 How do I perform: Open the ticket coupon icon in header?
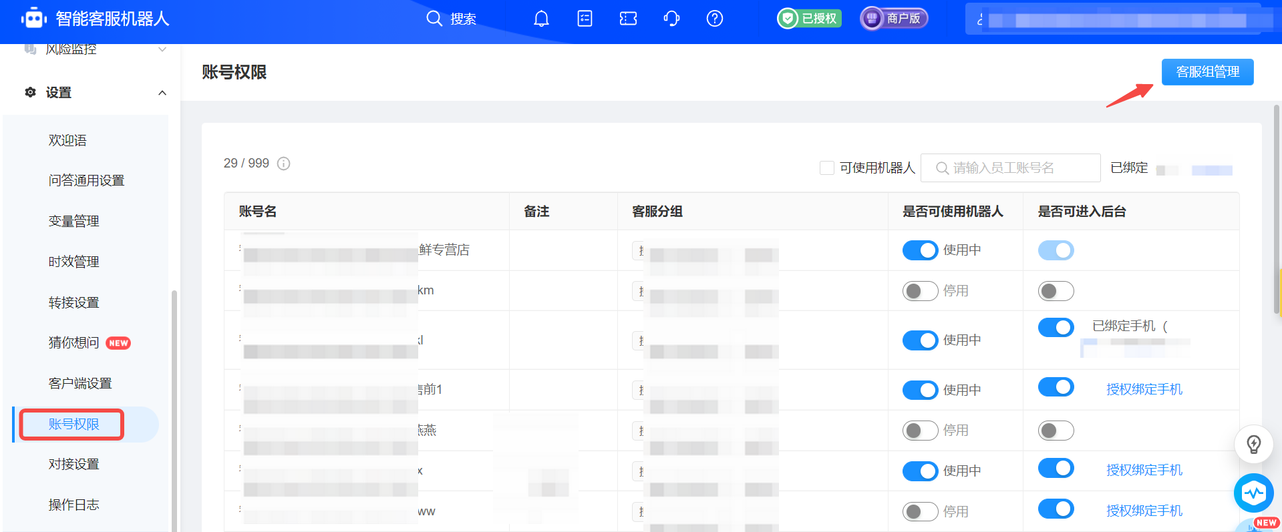pos(628,19)
